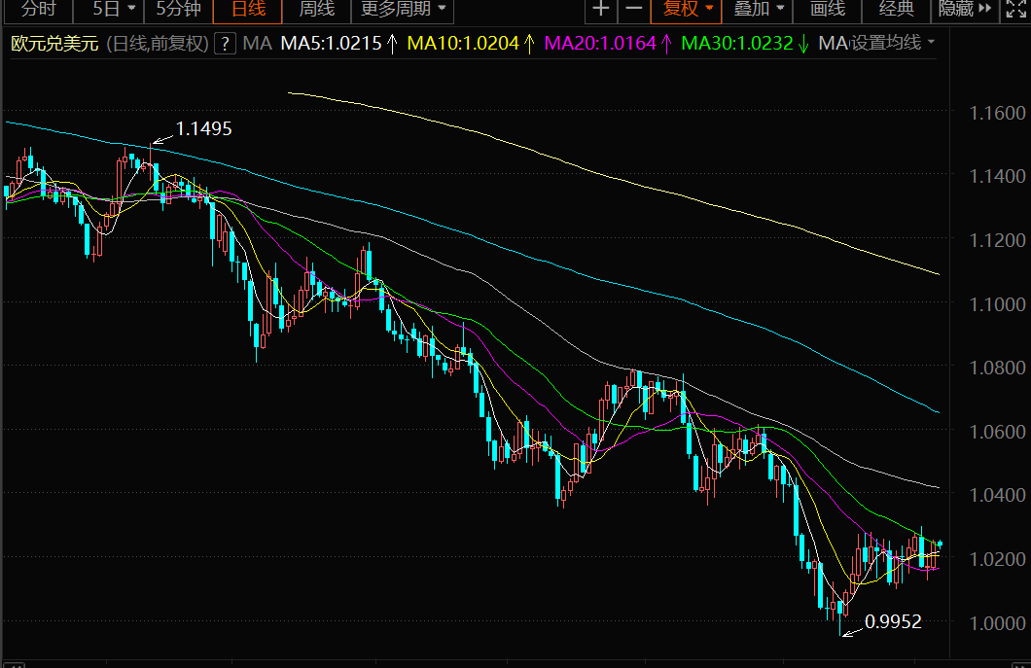The image size is (1031, 668).
Task: Click the zoom out minus icon
Action: (x=634, y=10)
